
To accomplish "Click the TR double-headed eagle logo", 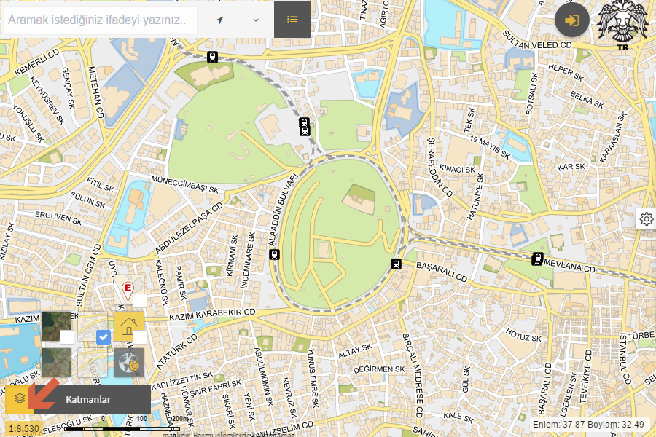I will [622, 27].
